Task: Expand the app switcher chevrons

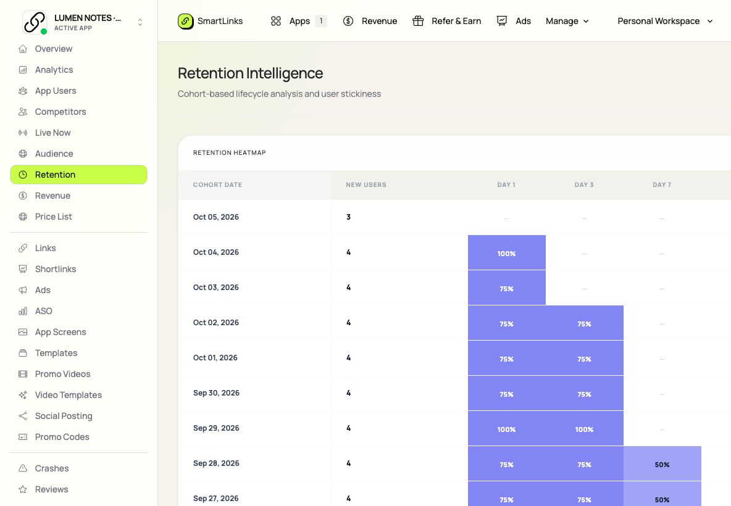Action: (140, 22)
